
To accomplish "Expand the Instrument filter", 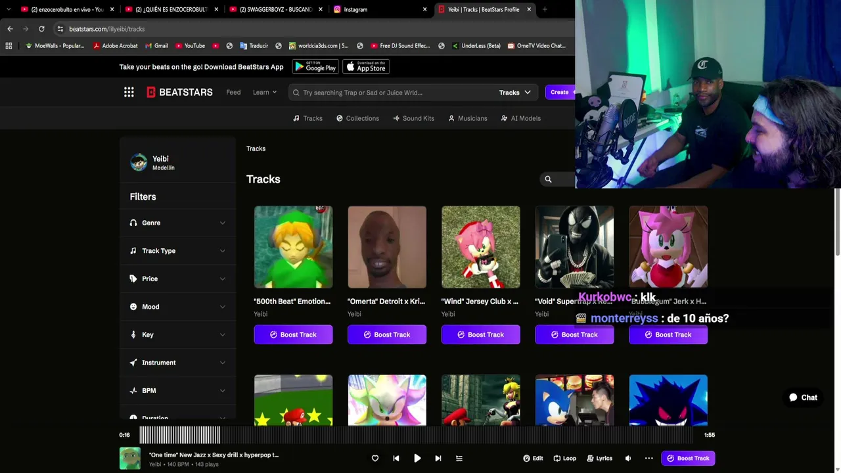I will pos(177,363).
